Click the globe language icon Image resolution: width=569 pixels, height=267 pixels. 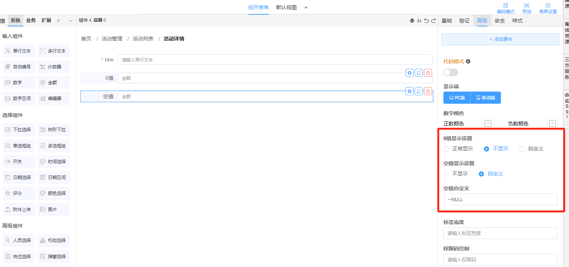(x=412, y=21)
